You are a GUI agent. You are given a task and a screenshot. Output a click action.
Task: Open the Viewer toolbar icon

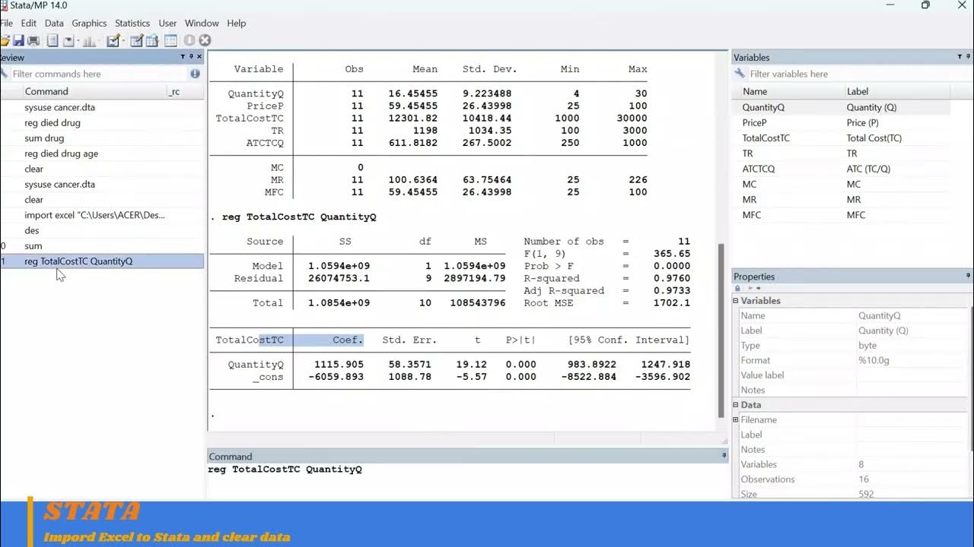pos(68,40)
